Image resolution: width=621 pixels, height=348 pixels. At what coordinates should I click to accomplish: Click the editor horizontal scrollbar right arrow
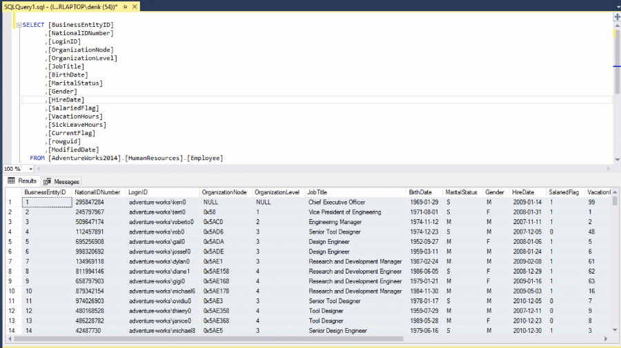click(607, 169)
